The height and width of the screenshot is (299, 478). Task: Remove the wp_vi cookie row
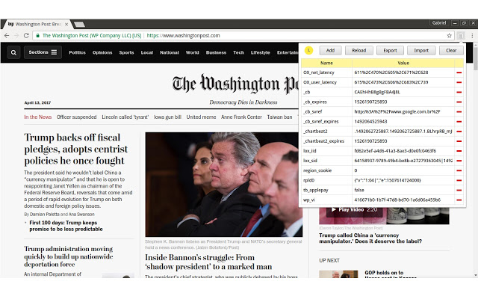click(459, 200)
